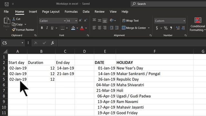The height and width of the screenshot is (116, 206).
Task: Switch to the View tab
Action: [x=113, y=12]
